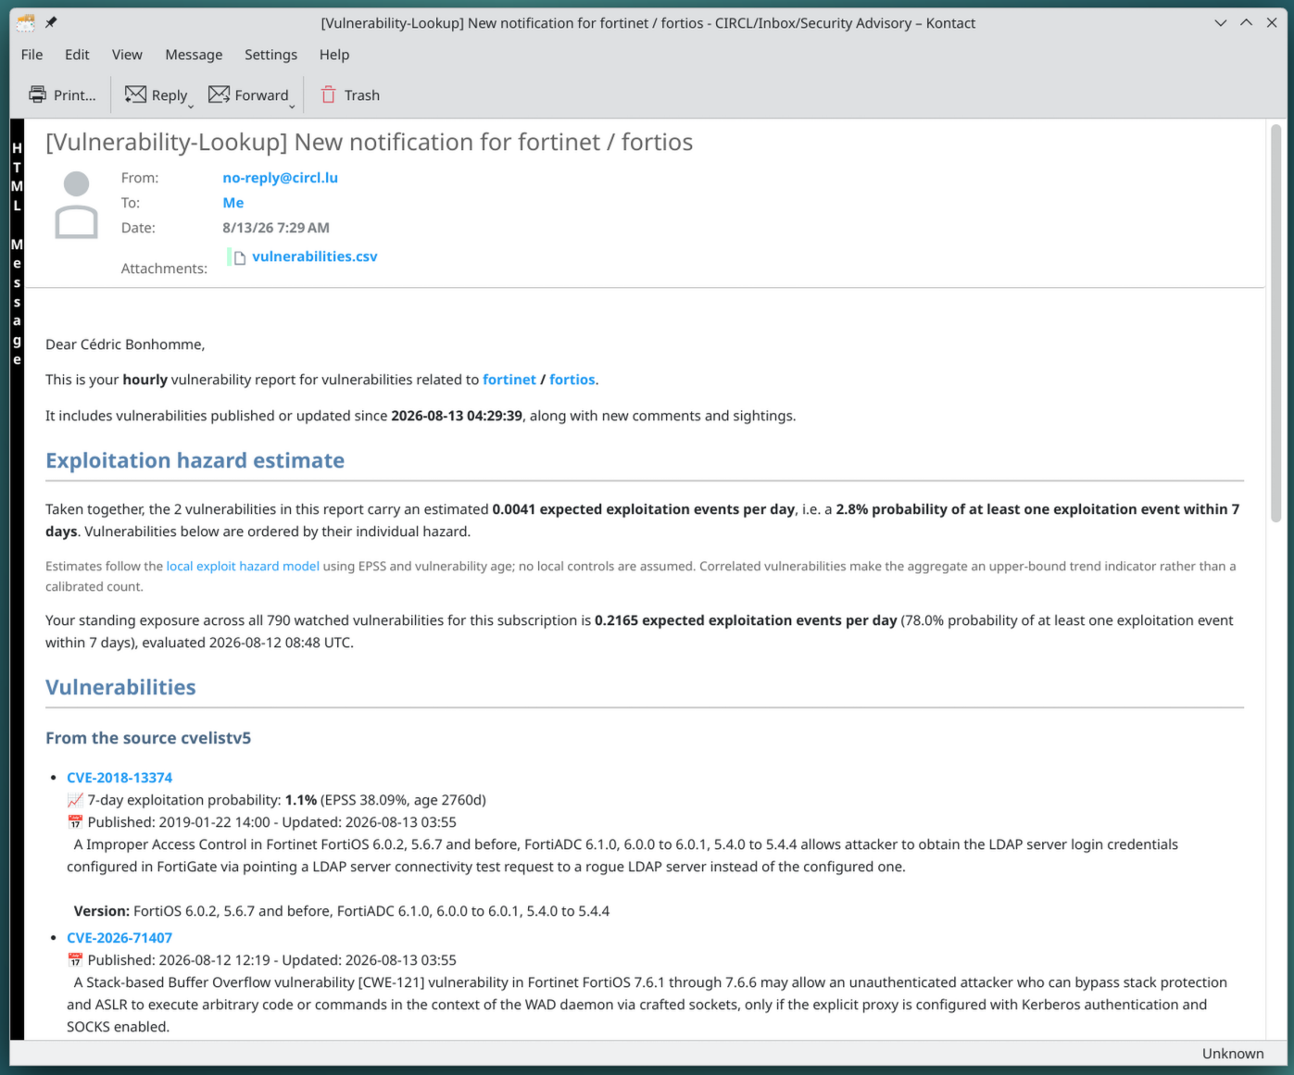Forward this email message
The width and height of the screenshot is (1294, 1075).
[248, 94]
